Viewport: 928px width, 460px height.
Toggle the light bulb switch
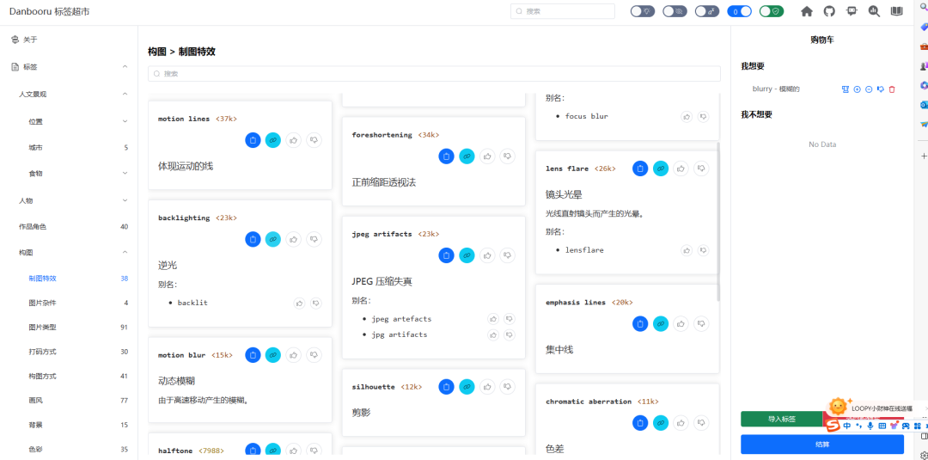(x=642, y=11)
